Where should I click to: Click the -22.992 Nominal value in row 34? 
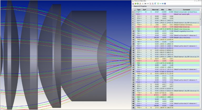point(156,82)
